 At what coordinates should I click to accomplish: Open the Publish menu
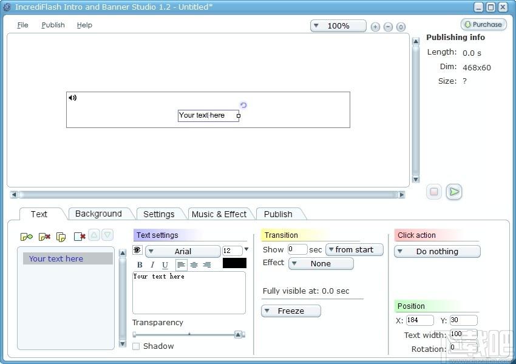[53, 25]
